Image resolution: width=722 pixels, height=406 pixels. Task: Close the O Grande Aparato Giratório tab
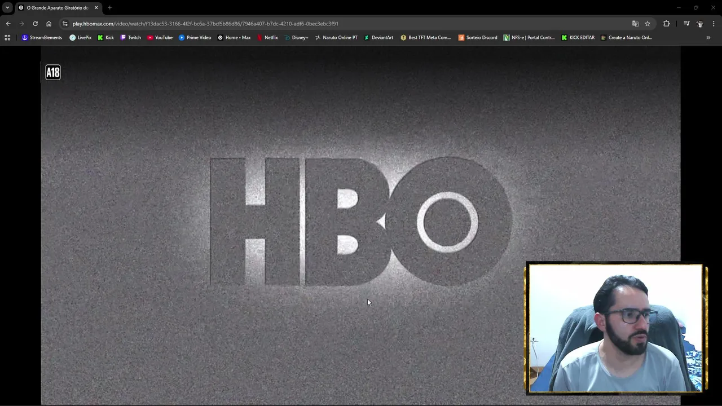point(96,8)
